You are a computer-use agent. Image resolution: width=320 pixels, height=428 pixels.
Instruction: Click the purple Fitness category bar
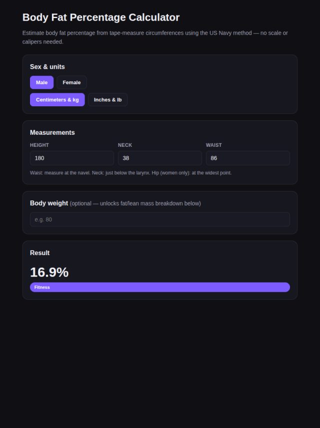pyautogui.click(x=160, y=287)
